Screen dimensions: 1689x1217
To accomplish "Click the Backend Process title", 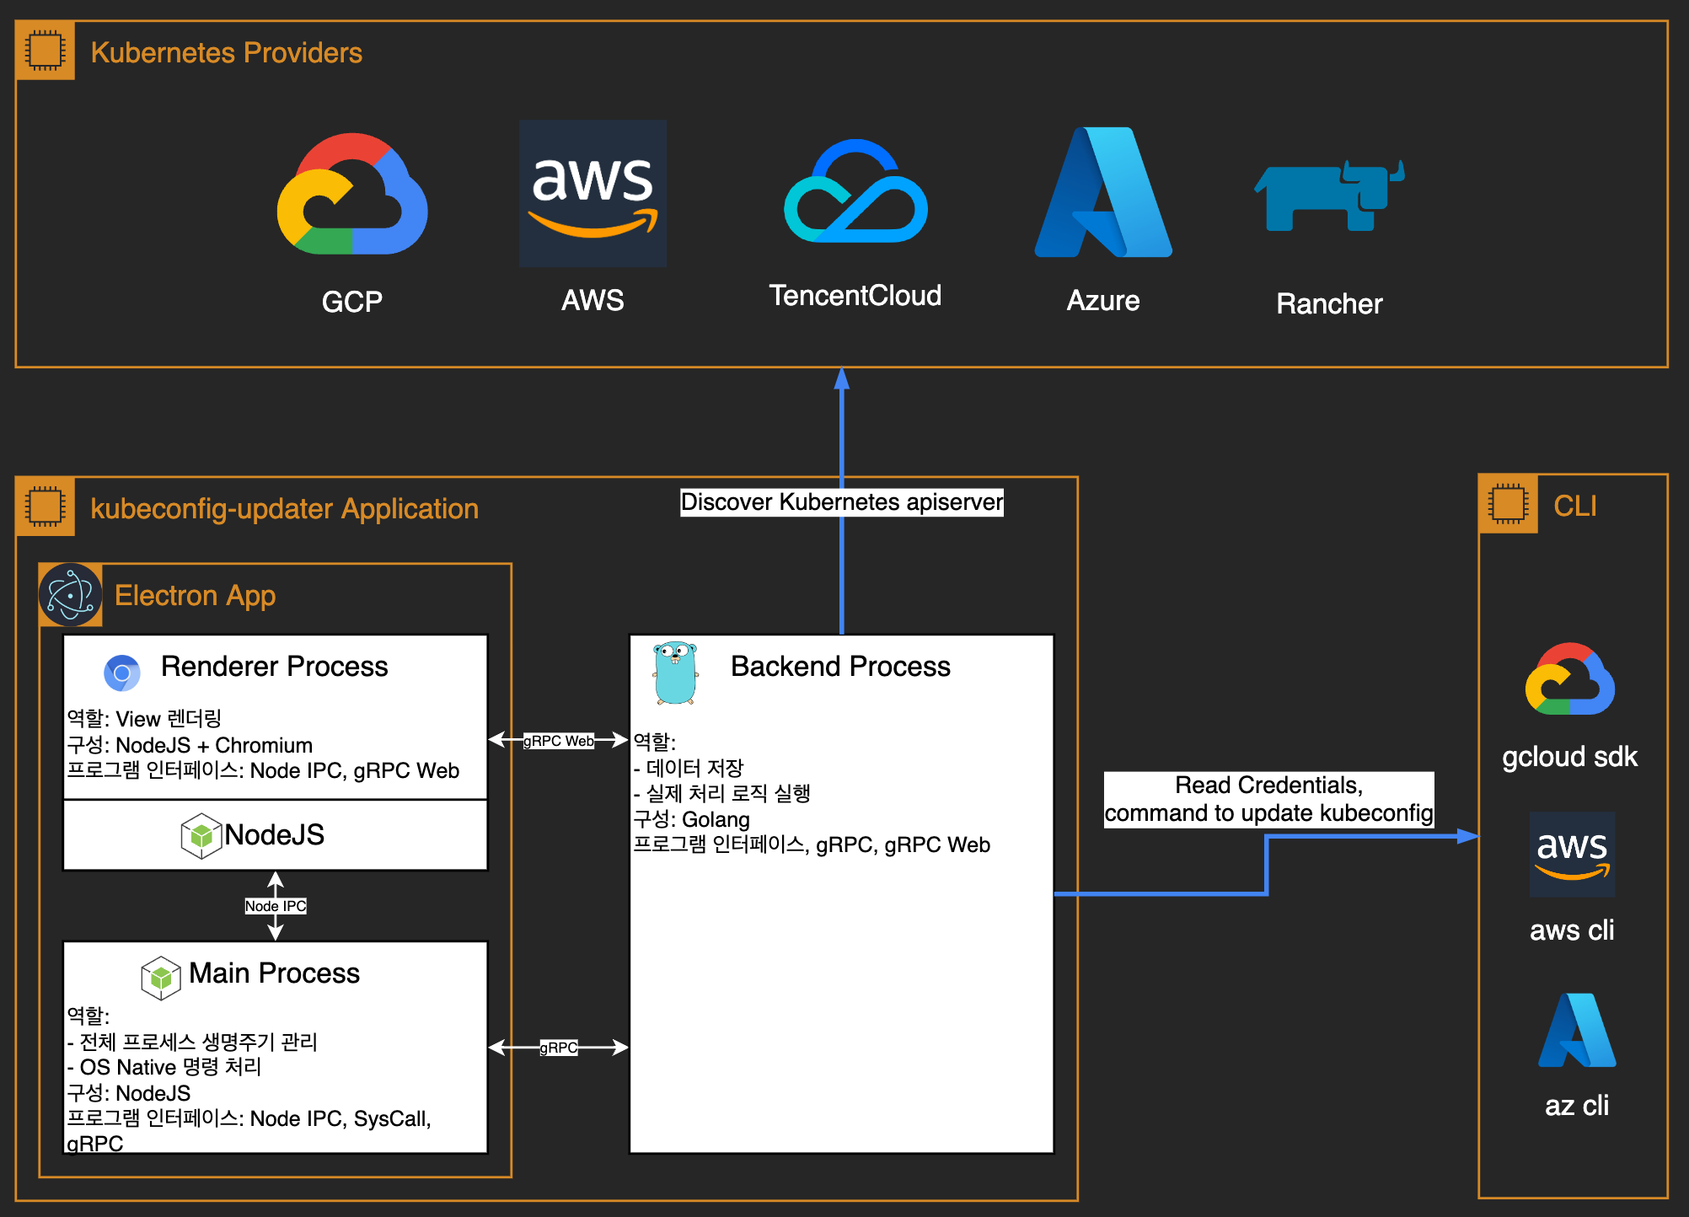I will coord(839,667).
